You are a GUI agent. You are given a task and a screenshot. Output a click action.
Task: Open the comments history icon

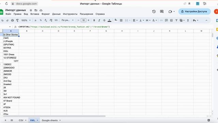tap(162, 11)
